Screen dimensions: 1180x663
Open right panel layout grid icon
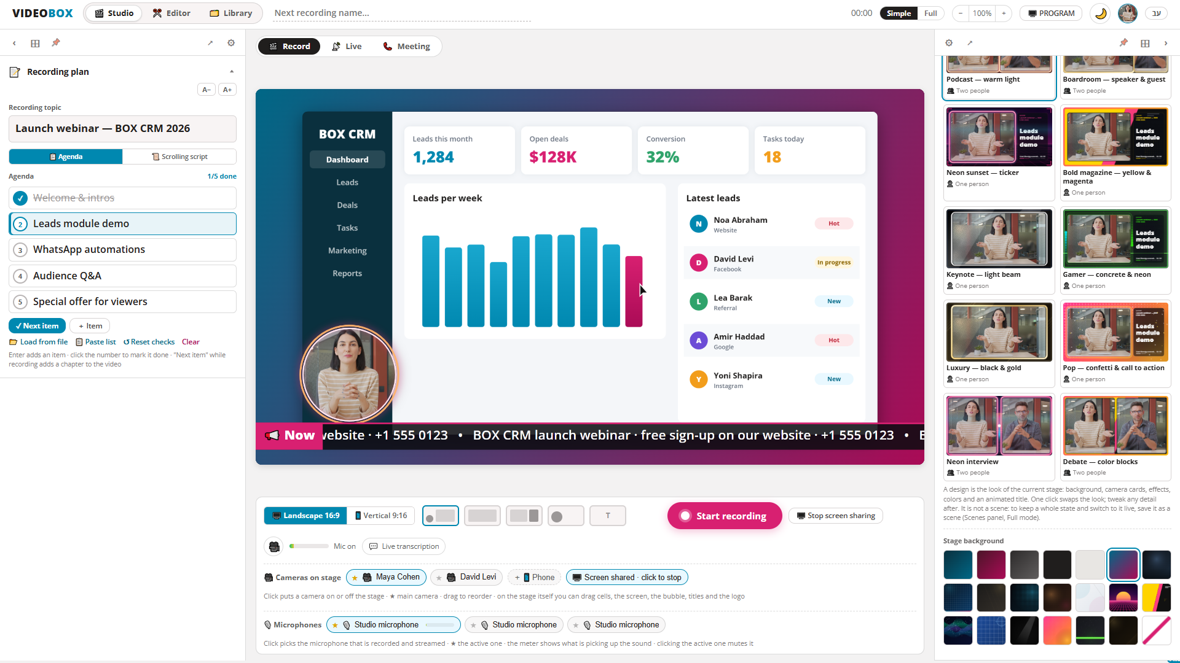click(x=1145, y=43)
